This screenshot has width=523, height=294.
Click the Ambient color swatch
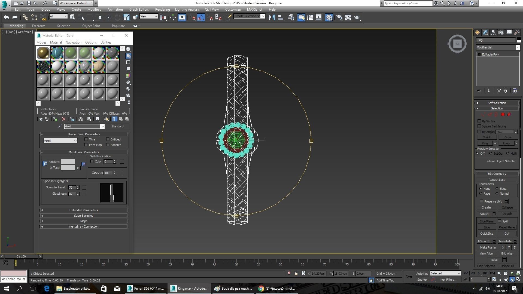click(x=68, y=161)
